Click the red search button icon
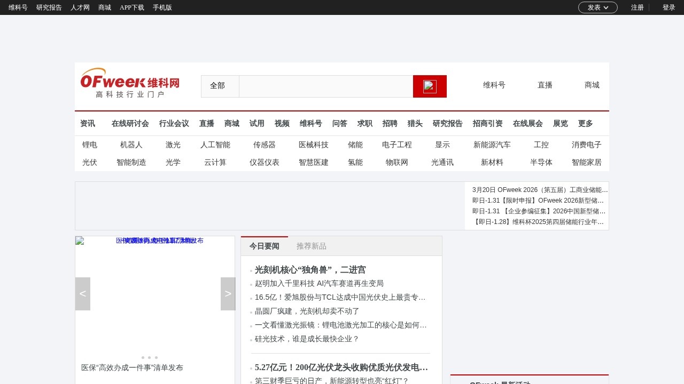 tap(430, 86)
